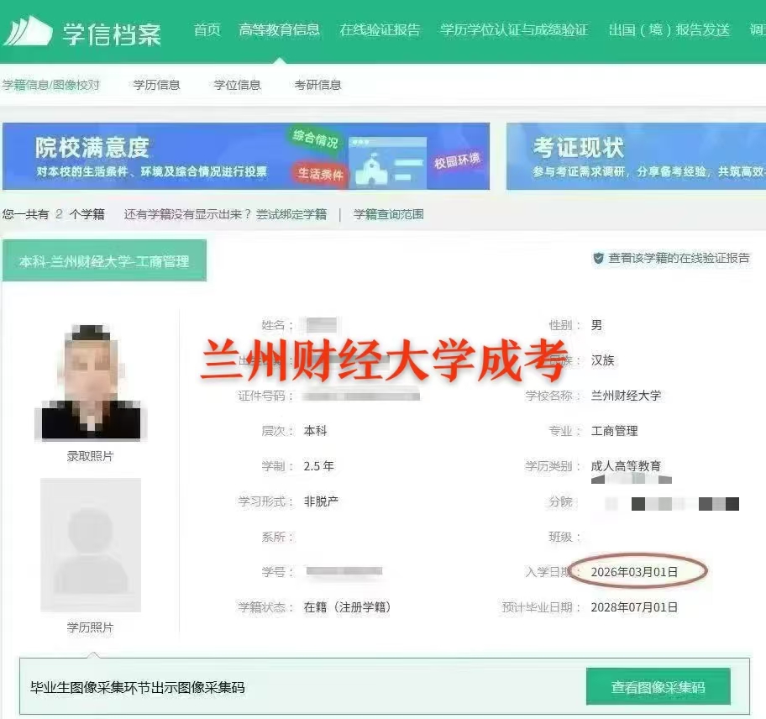This screenshot has height=719, width=766.
Task: Click the 院校满意度 banner
Action: tap(245, 157)
